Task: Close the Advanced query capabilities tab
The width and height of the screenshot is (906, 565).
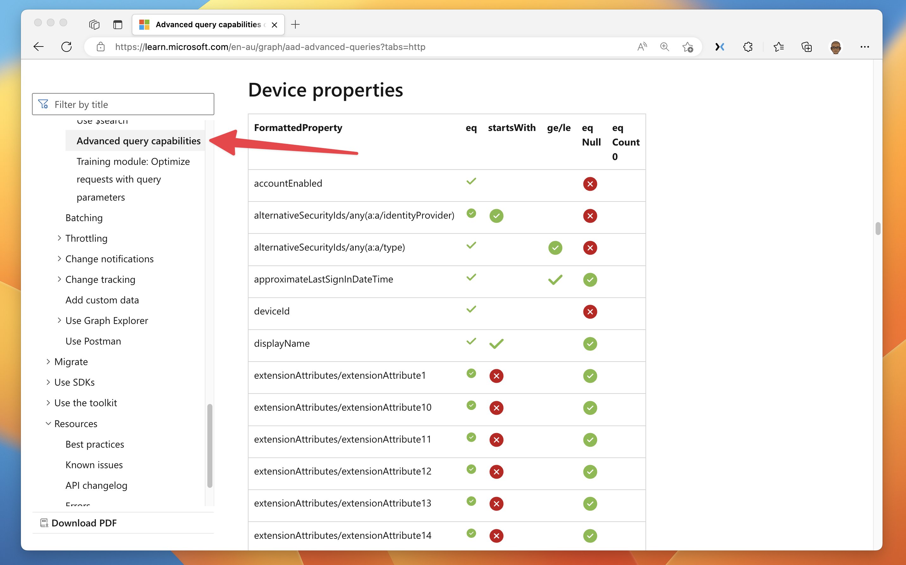Action: coord(274,25)
